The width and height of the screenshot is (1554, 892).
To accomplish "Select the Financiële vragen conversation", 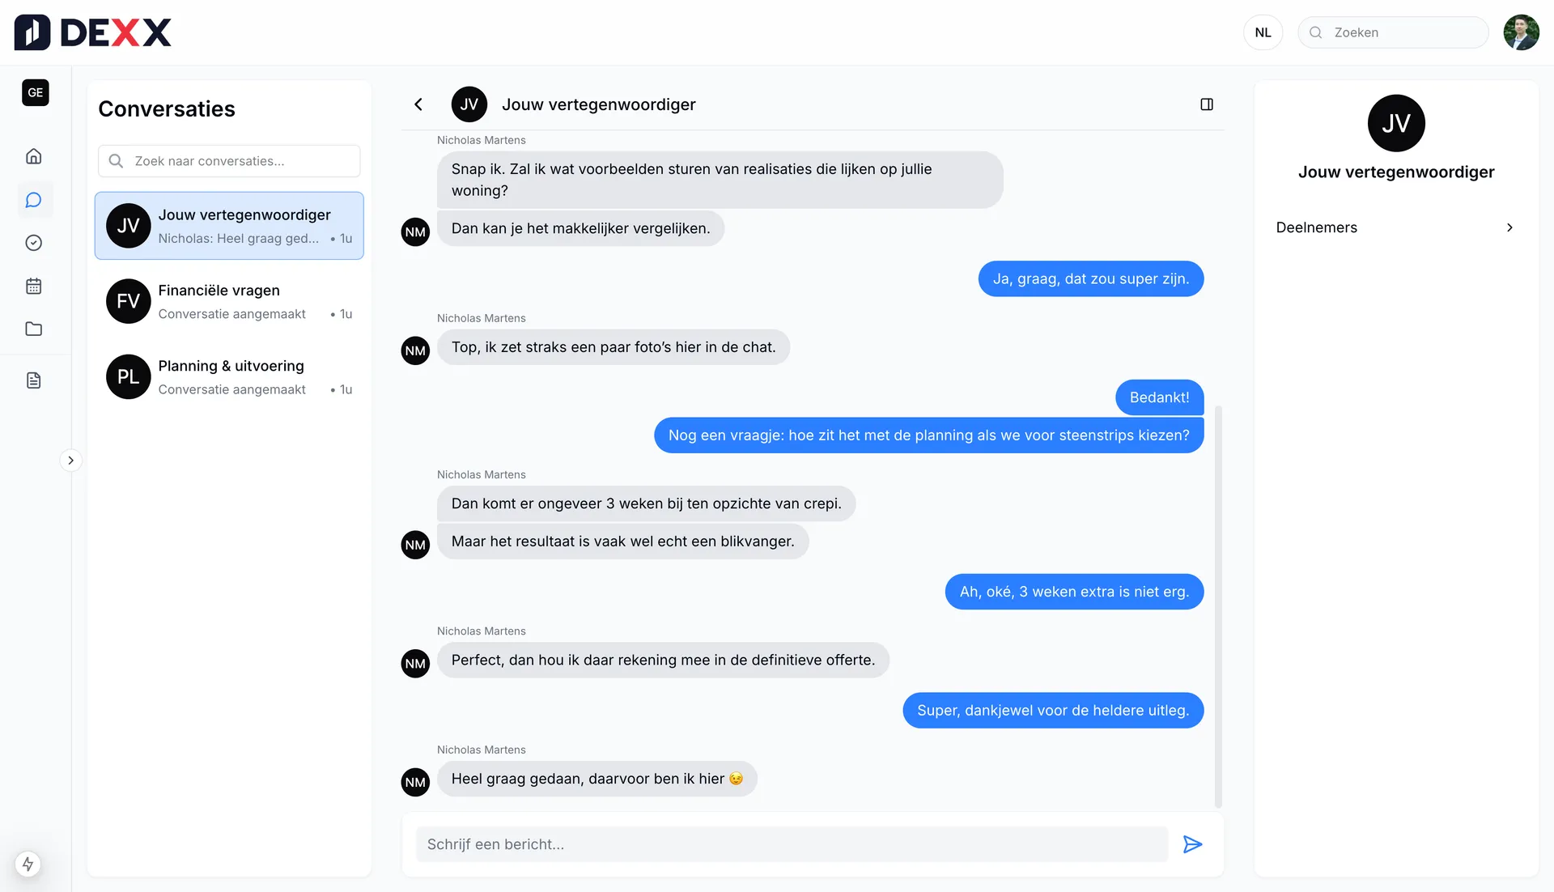I will [229, 301].
